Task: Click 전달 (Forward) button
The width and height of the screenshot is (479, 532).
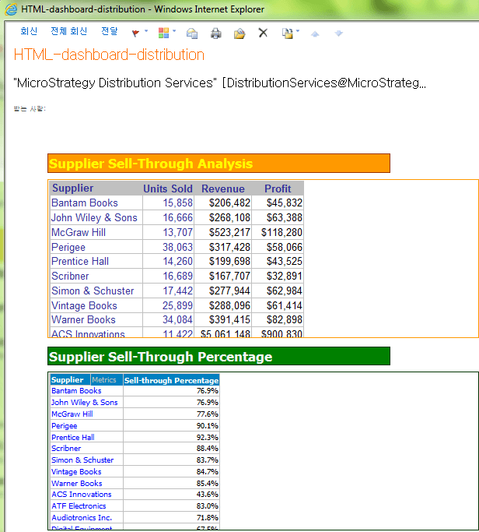Action: point(110,31)
